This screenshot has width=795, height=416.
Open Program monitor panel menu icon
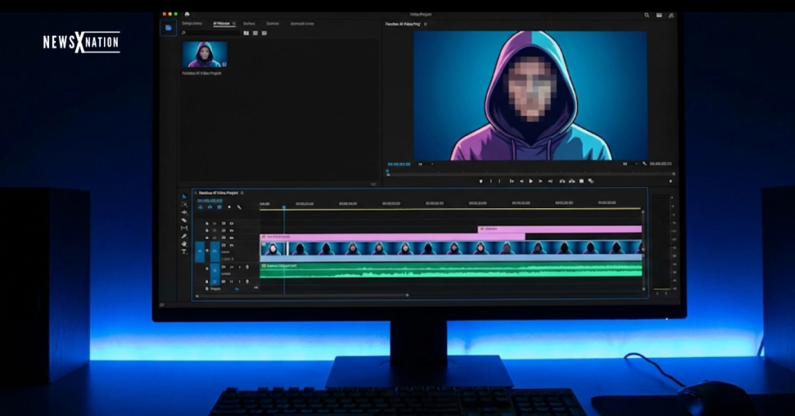click(x=425, y=24)
